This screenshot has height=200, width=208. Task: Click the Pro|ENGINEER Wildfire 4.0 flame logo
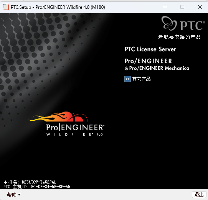[67, 124]
